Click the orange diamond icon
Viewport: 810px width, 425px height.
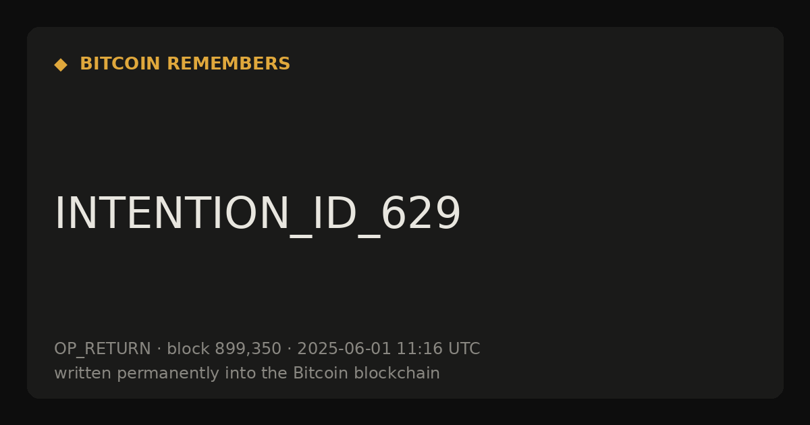61,65
